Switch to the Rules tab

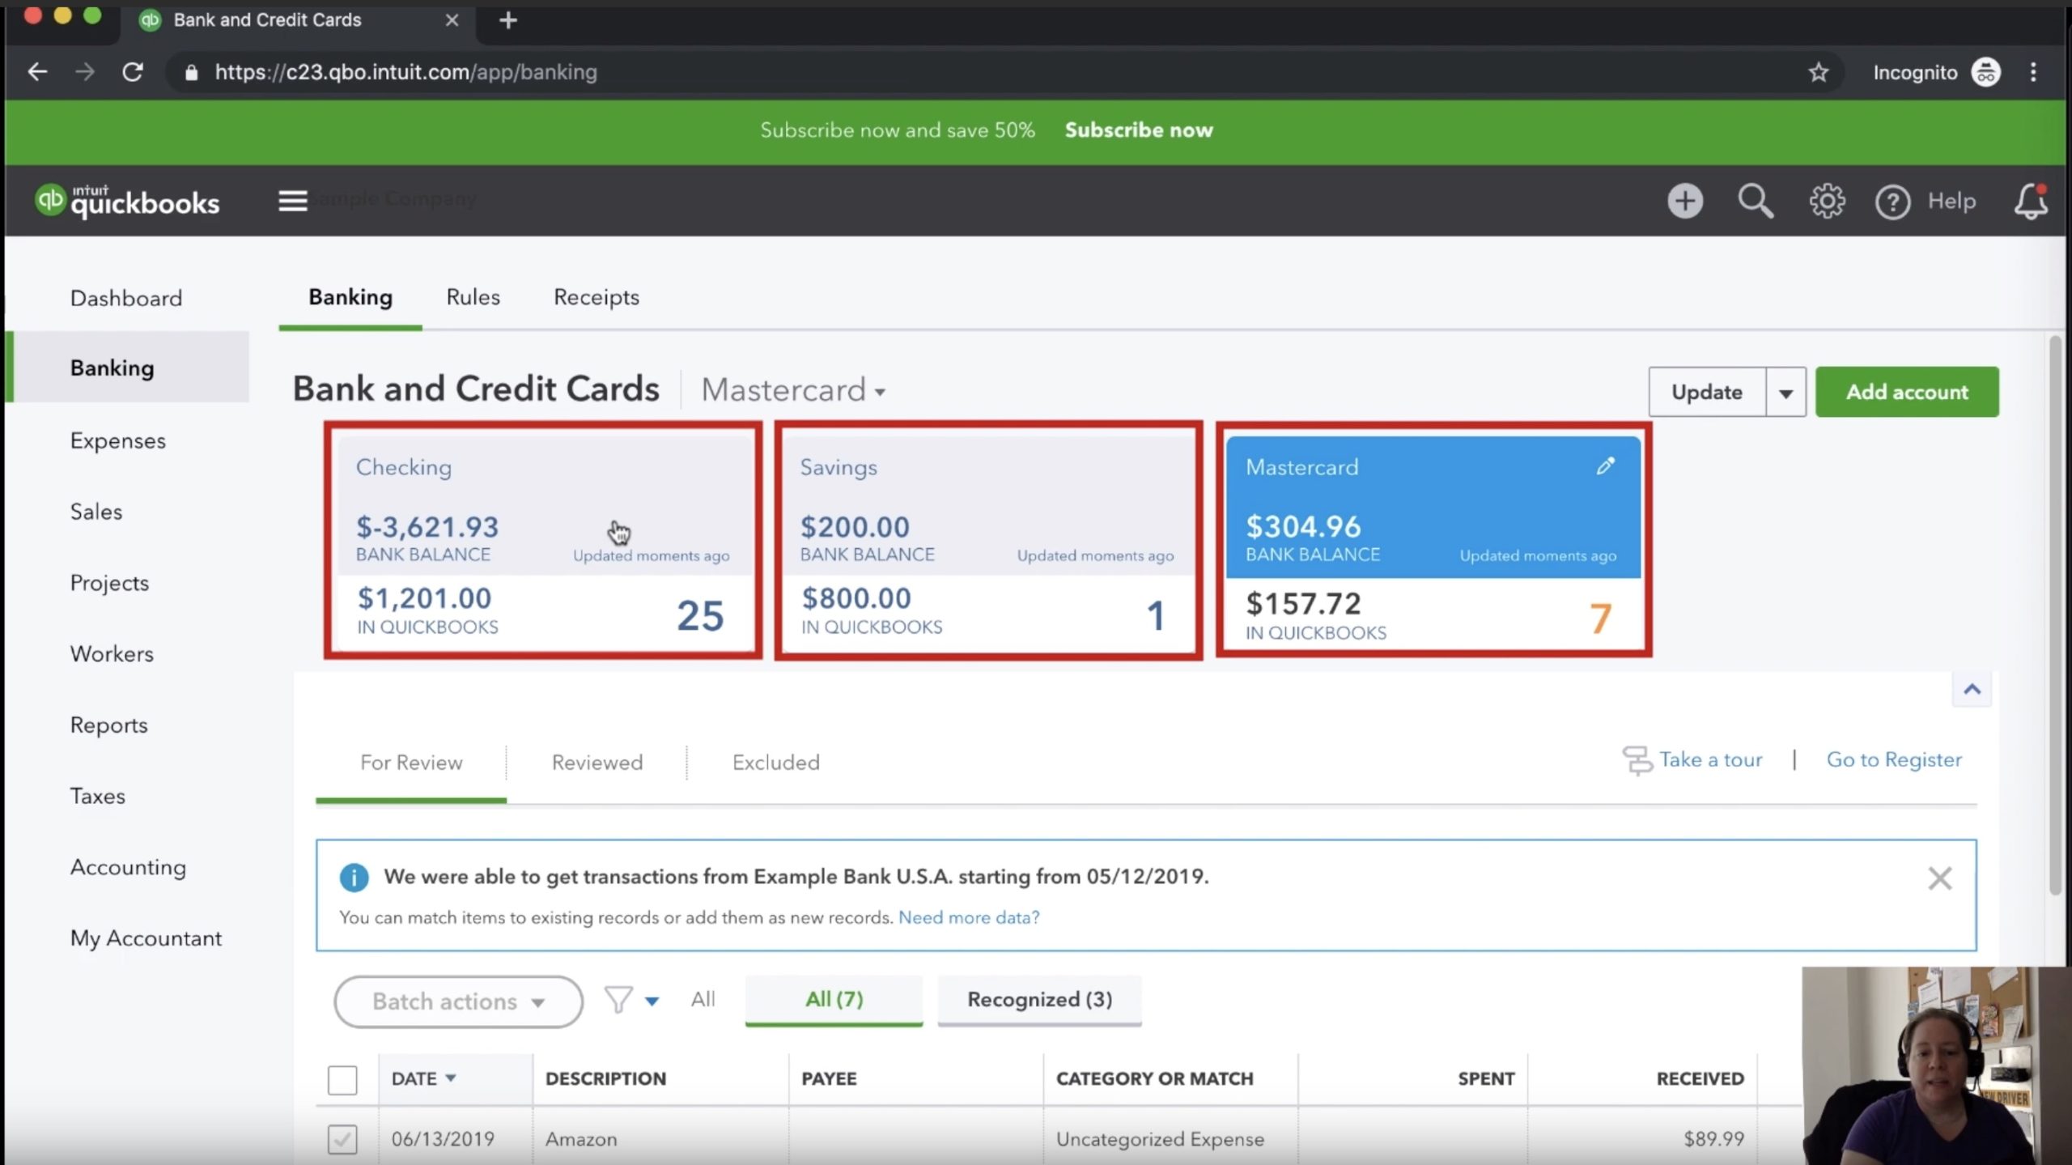coord(473,297)
